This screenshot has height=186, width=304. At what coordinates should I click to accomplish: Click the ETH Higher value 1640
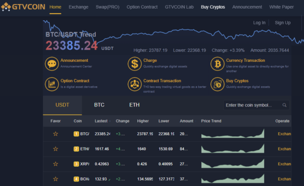(141, 149)
